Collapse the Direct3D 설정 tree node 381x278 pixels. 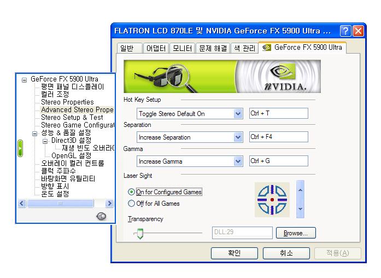click(x=45, y=141)
